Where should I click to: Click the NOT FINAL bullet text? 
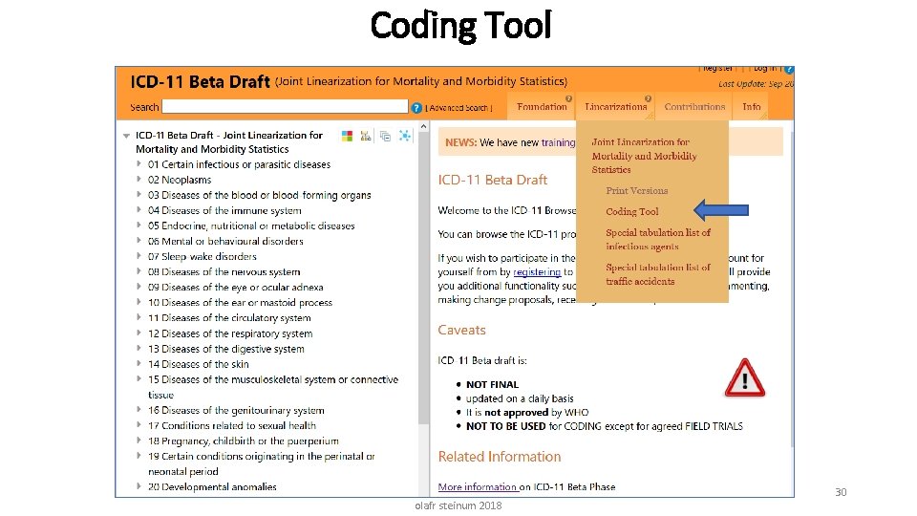click(x=493, y=384)
